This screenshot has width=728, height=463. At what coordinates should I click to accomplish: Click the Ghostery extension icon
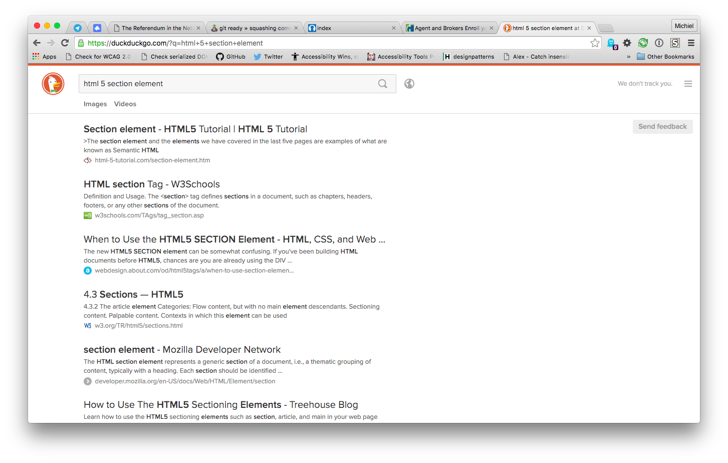click(x=611, y=43)
